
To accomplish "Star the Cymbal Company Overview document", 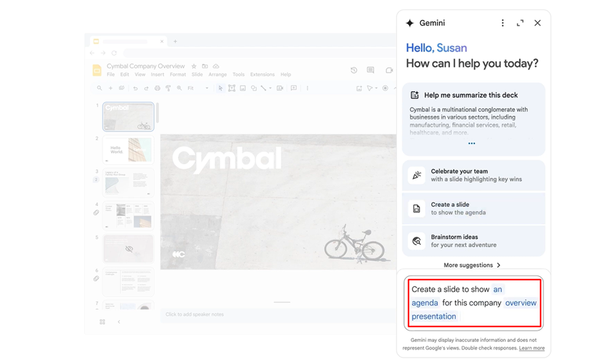I will pos(194,67).
